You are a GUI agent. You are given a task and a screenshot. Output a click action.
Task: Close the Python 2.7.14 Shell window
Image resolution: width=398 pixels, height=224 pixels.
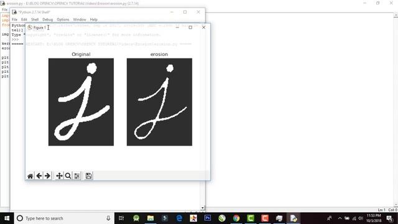pyautogui.click(x=198, y=12)
